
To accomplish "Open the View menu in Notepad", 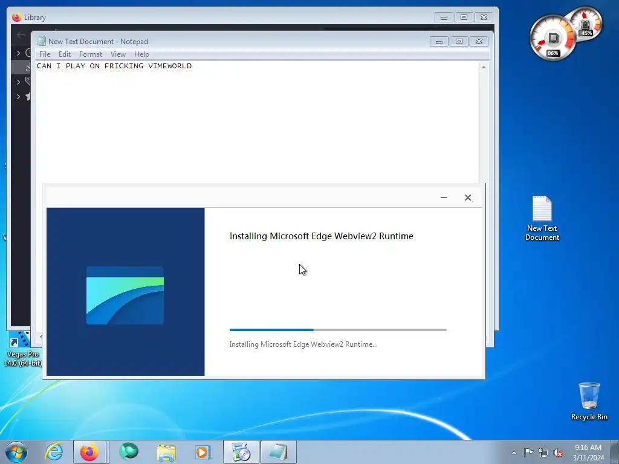I will [118, 54].
